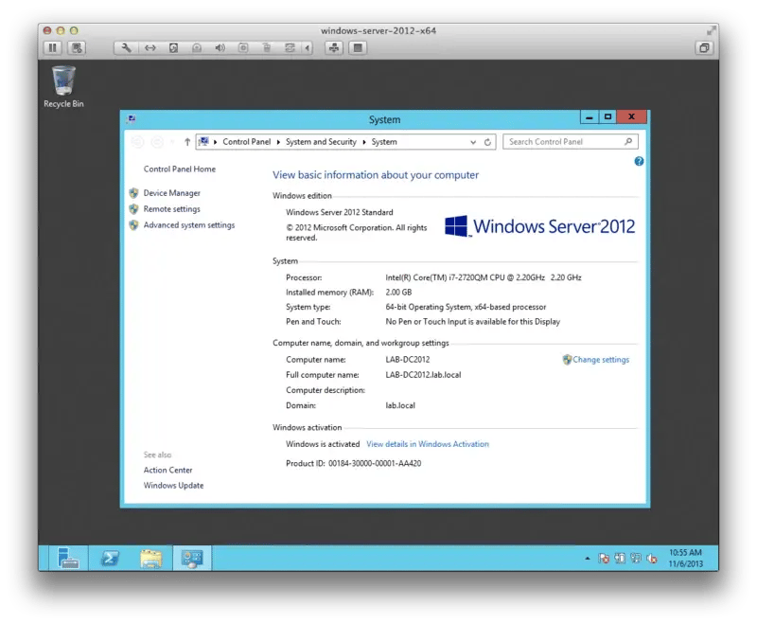Refresh the Control Panel address bar

tap(488, 142)
